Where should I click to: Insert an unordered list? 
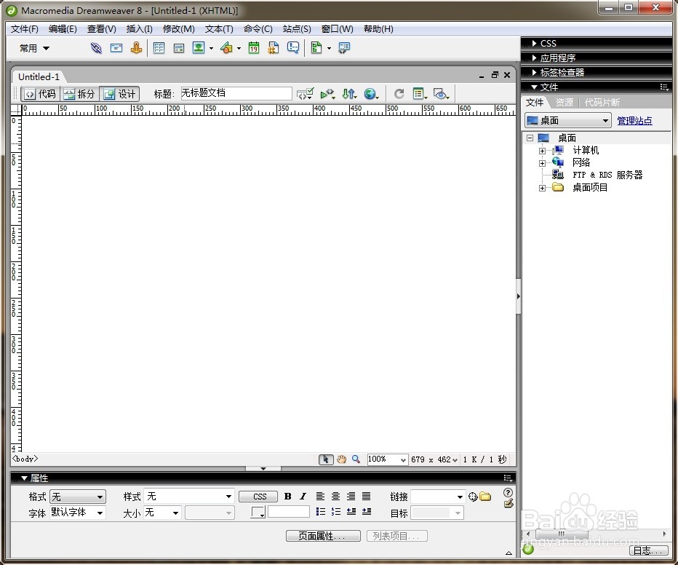pos(320,512)
